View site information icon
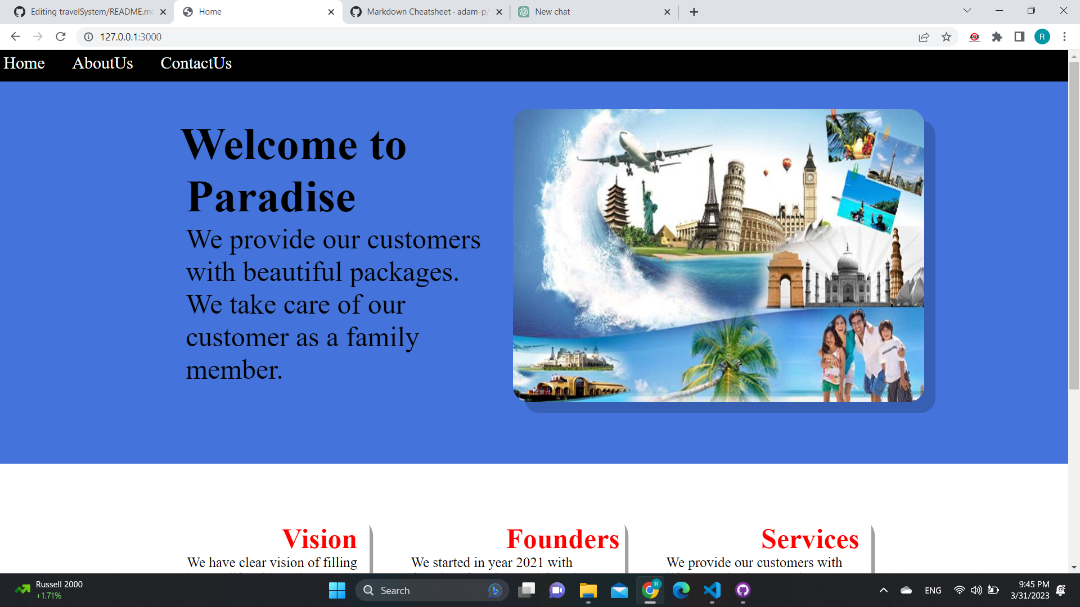 click(88, 37)
